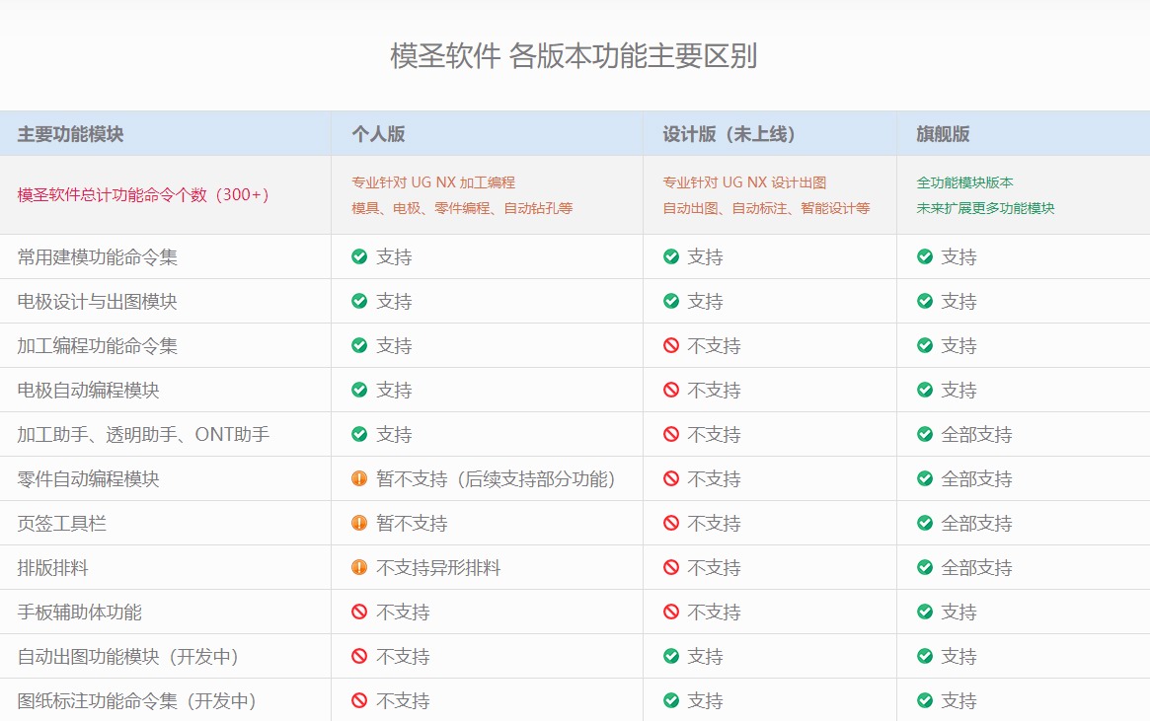Viewport: 1150px width, 721px height.
Task: Click orange warning icon in 页签工具栏 row
Action: pyautogui.click(x=359, y=523)
